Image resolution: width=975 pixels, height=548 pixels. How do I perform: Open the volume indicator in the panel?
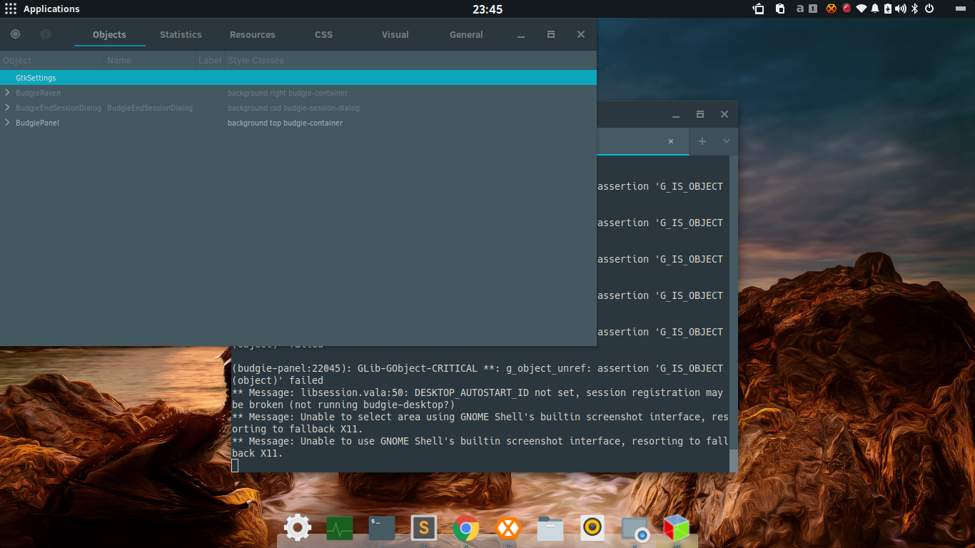tap(901, 9)
